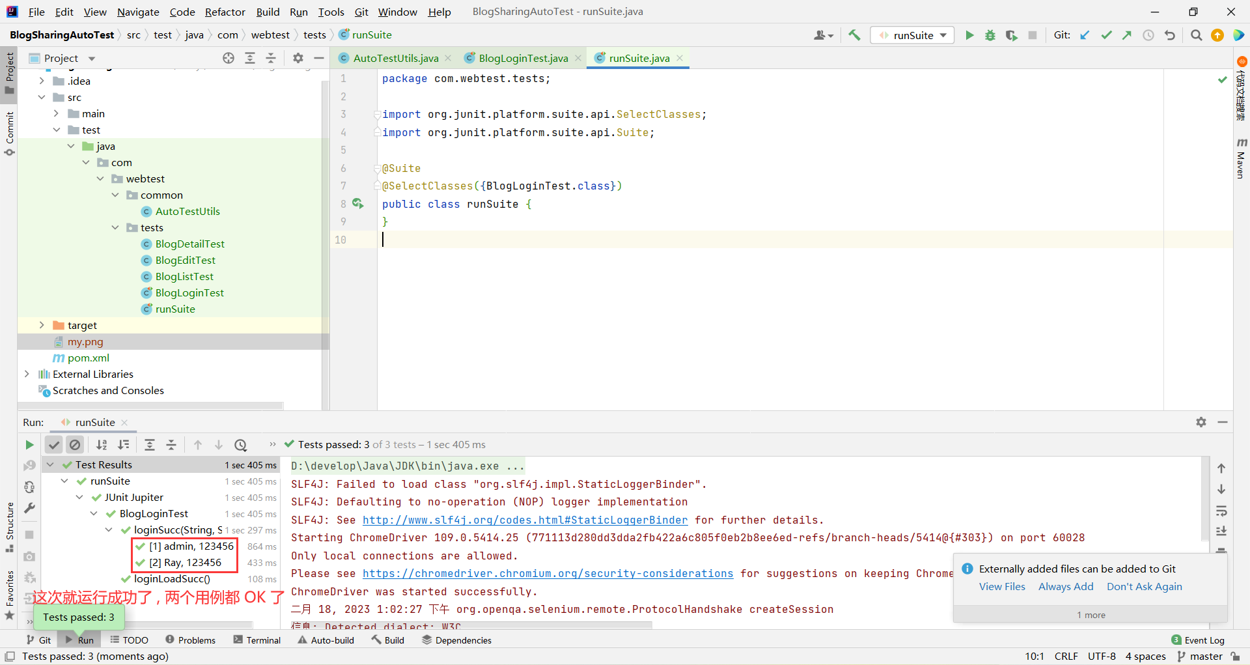Open Event Log from status bar
This screenshot has height=665, width=1250.
[x=1197, y=640]
